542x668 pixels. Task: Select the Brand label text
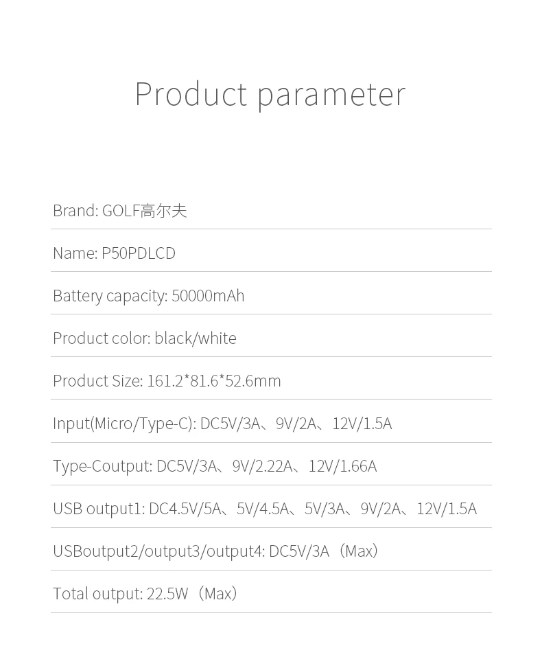coord(75,211)
